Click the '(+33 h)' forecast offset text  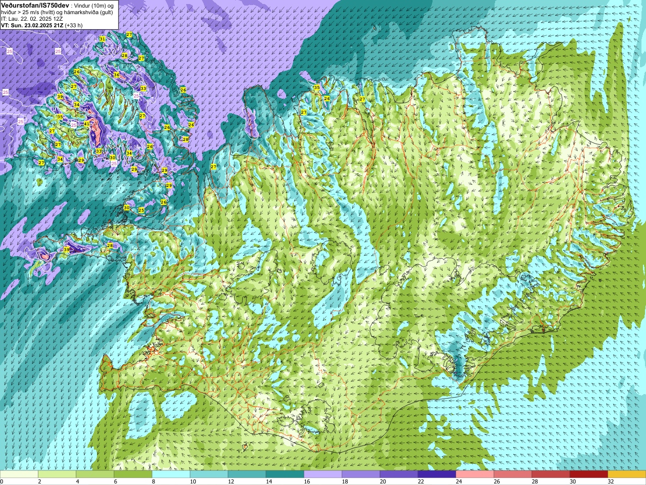click(x=73, y=25)
